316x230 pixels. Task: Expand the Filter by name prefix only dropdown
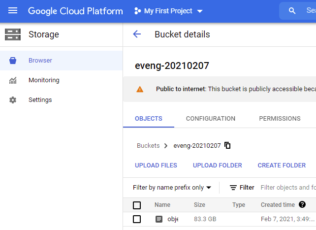[x=172, y=188]
